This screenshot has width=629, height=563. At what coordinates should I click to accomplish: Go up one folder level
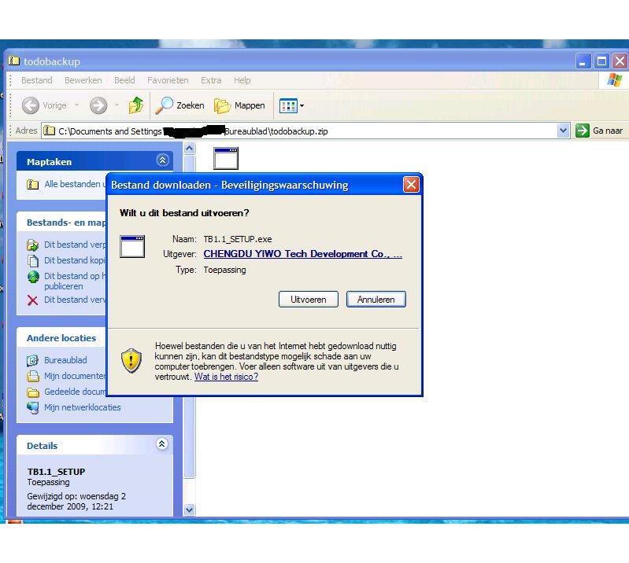(136, 105)
